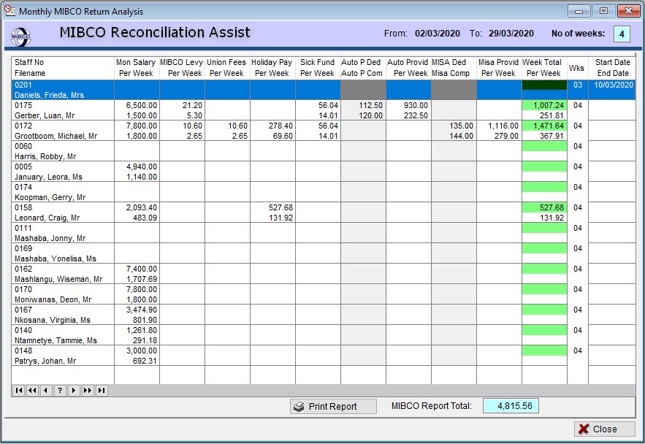Viewport: 645px width, 444px height.
Task: Click week total 1,007.24 for Gerber
Action: tap(548, 105)
